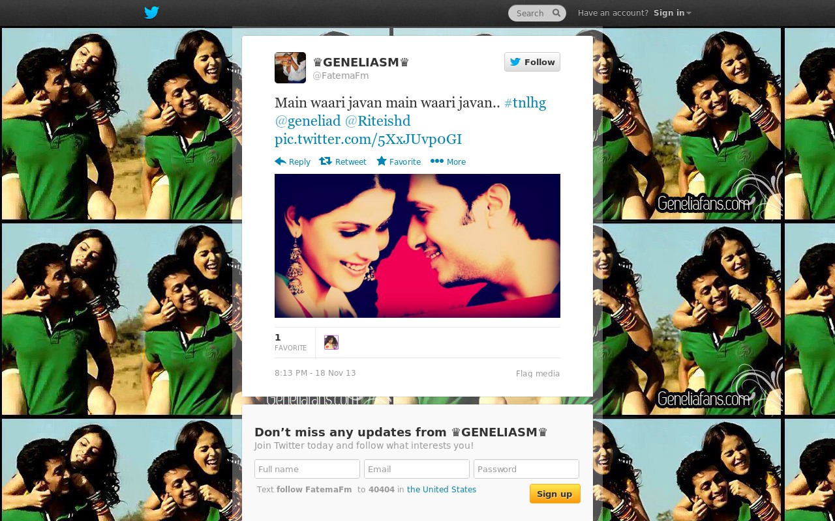
Task: Retweet this tweet
Action: 342,162
